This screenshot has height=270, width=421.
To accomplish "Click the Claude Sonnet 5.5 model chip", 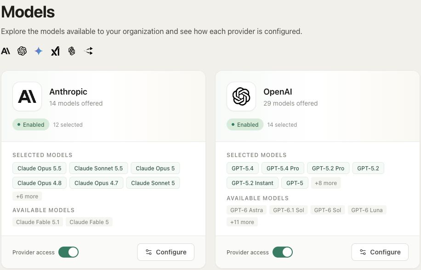I will 98,168.
